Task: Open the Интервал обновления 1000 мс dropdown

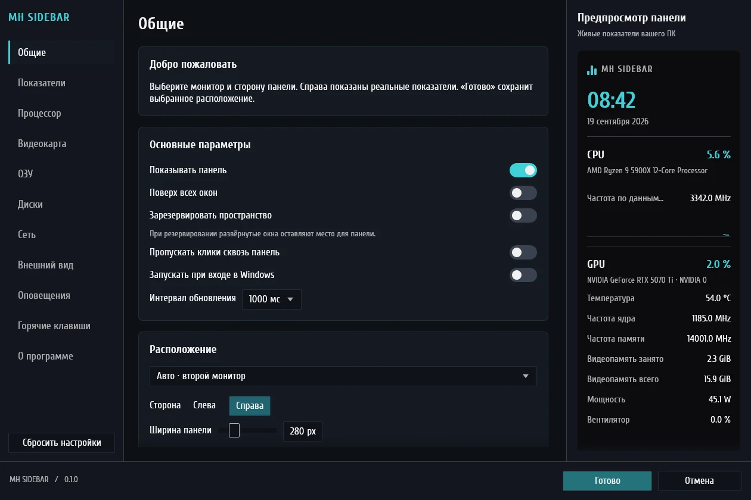Action: (x=272, y=299)
